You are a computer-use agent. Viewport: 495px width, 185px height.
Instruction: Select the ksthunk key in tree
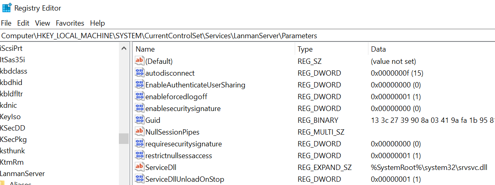(x=13, y=150)
